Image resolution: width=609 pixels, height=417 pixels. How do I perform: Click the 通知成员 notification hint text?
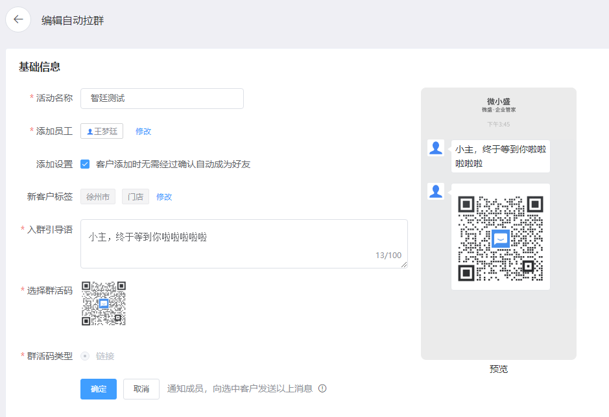point(240,388)
